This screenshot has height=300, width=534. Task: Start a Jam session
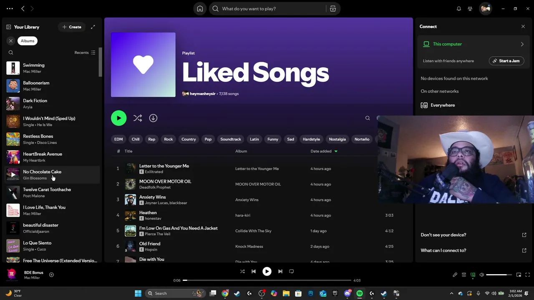pos(506,61)
